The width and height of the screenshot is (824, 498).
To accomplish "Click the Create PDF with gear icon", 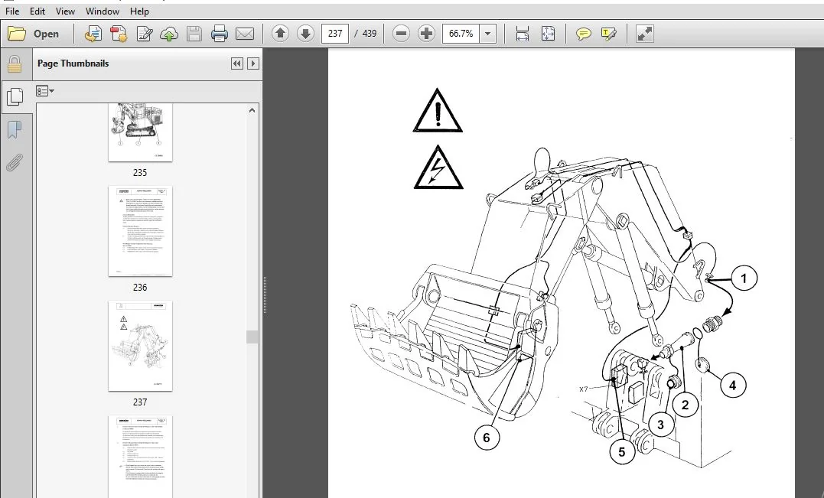I will (x=119, y=34).
